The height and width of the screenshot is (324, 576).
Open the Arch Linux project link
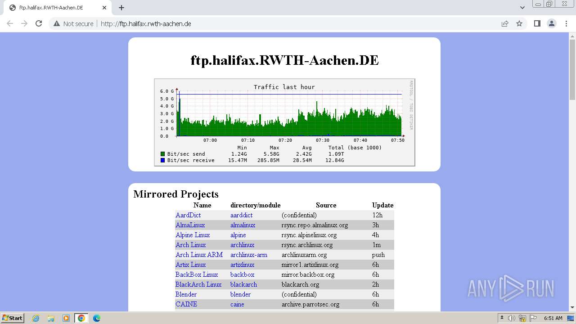(x=191, y=245)
